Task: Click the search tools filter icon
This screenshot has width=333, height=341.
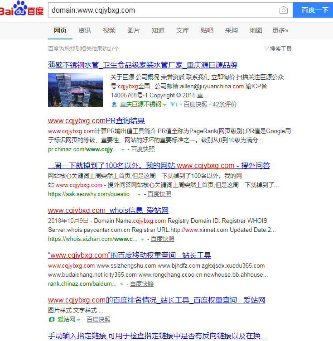Action: point(266,49)
